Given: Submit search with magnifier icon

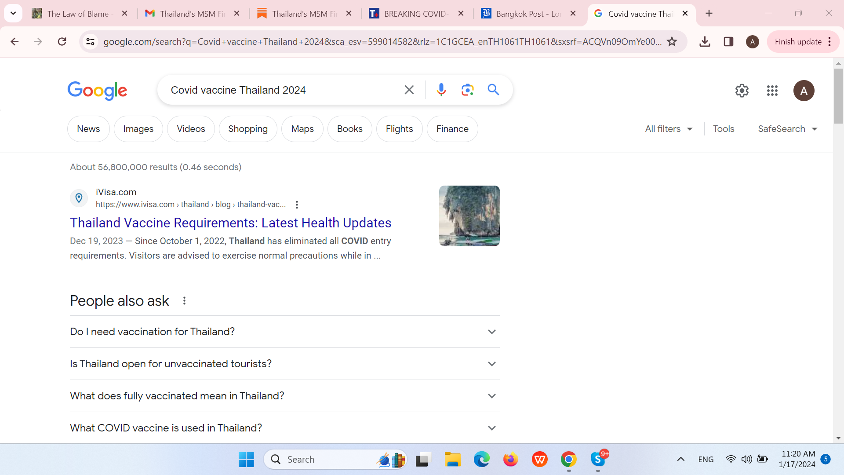Looking at the screenshot, I should 493,90.
